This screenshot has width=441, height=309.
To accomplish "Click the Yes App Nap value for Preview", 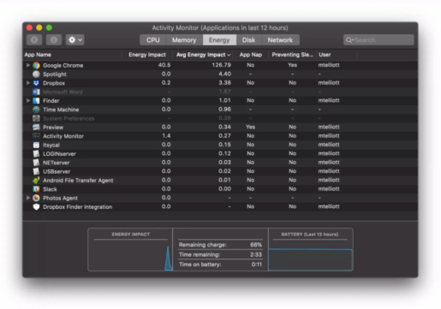I will [250, 127].
